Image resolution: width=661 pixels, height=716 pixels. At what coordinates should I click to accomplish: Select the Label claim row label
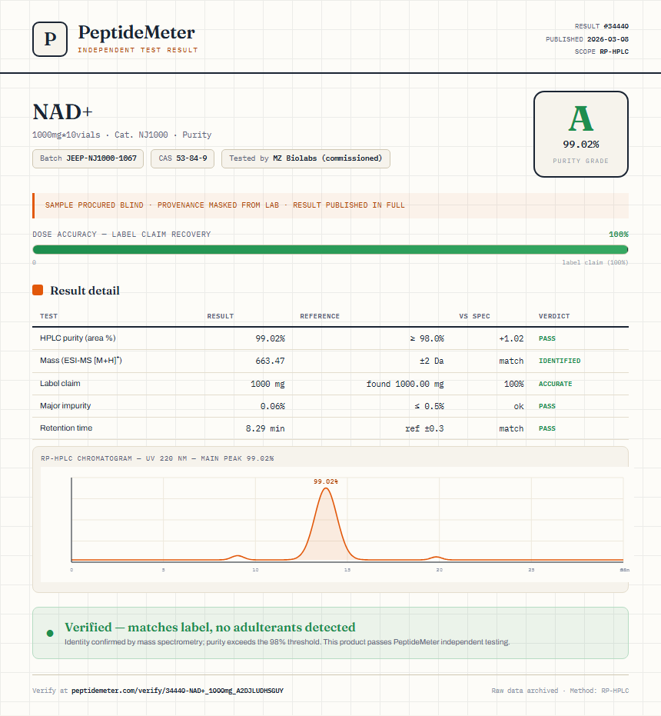point(60,383)
